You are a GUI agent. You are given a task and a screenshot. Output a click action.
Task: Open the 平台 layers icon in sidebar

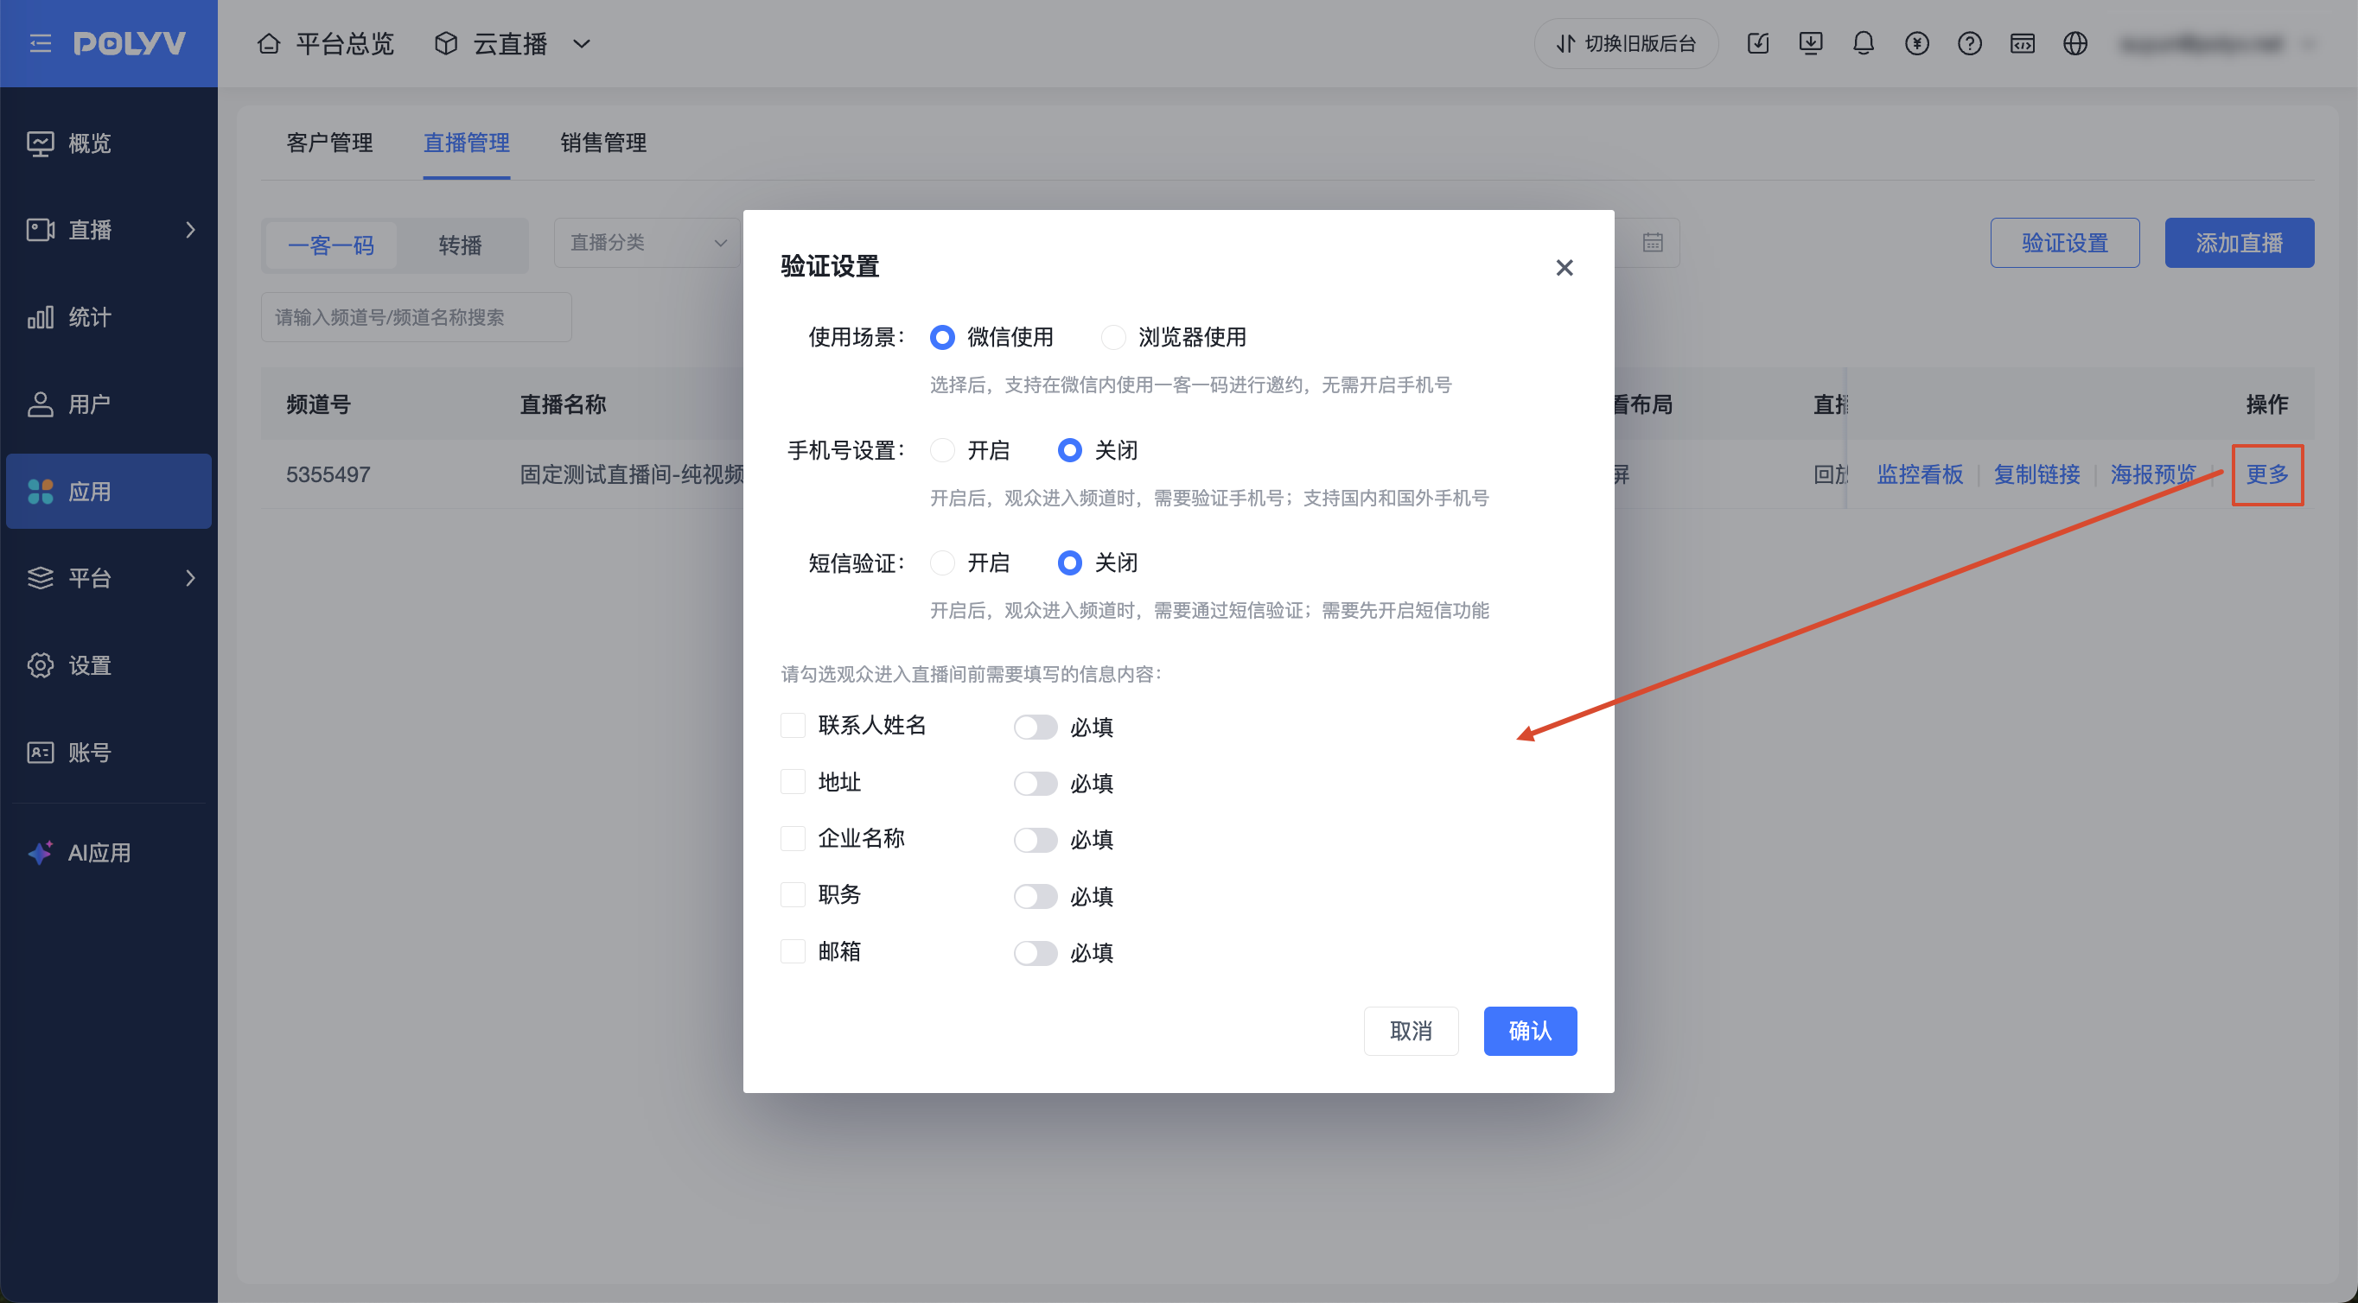click(x=41, y=578)
